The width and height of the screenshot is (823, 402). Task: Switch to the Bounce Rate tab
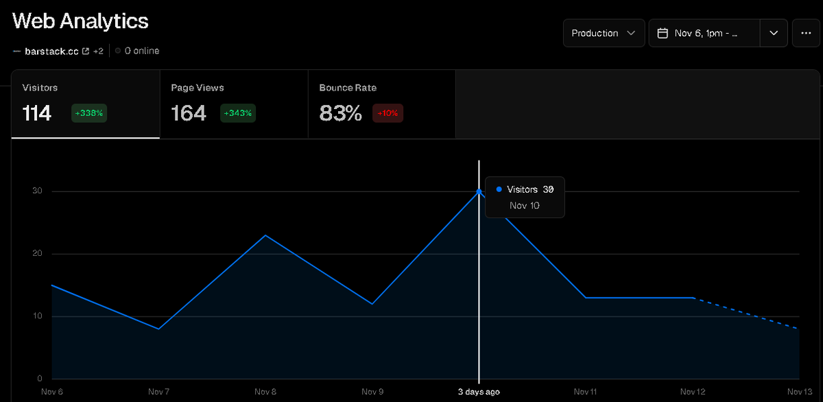click(x=382, y=104)
